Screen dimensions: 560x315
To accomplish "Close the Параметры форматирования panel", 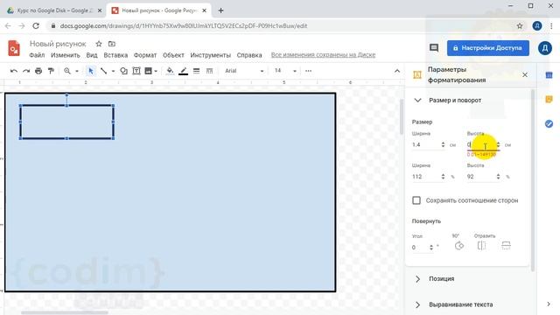I will click(x=525, y=74).
